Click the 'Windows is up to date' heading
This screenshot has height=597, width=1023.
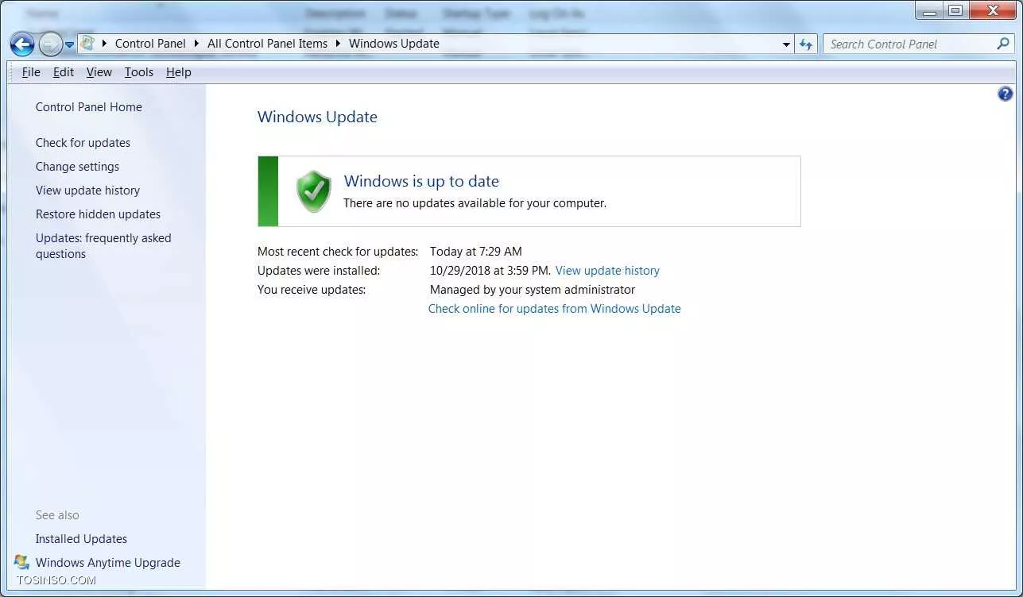tap(421, 181)
